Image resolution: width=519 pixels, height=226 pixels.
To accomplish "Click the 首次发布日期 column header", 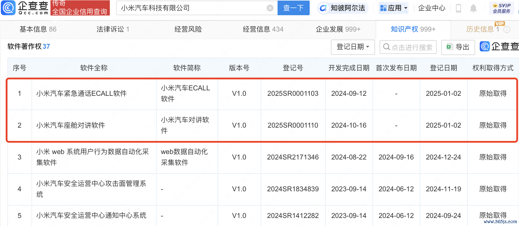I will [x=396, y=68].
